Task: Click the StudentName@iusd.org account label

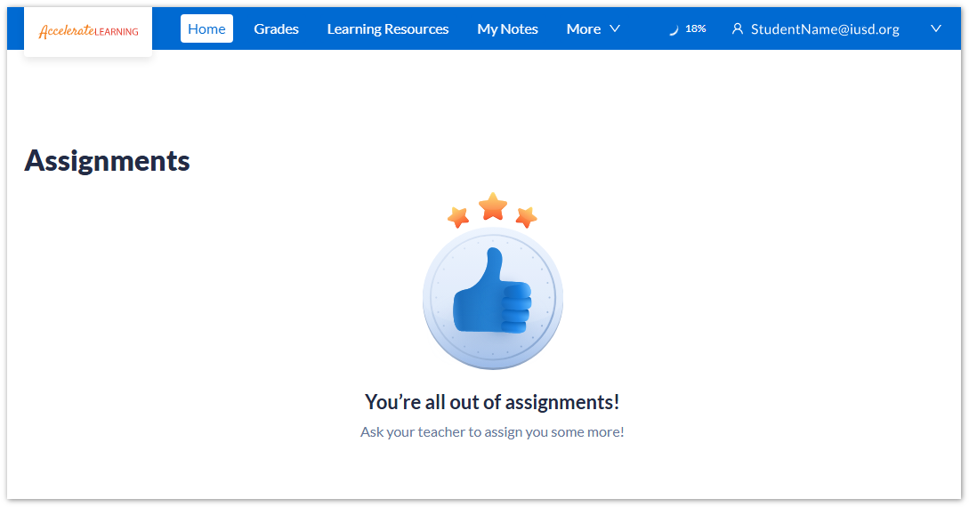Action: tap(825, 29)
